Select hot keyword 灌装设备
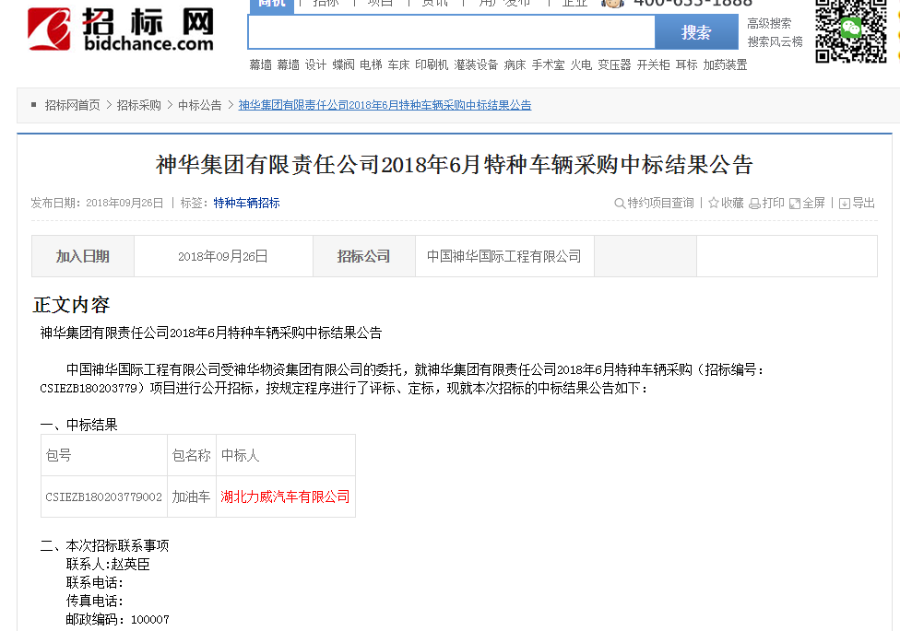Screen dimensions: 900x631 click(x=476, y=64)
